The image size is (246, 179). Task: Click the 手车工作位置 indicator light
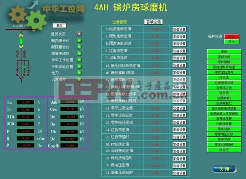coord(79,60)
